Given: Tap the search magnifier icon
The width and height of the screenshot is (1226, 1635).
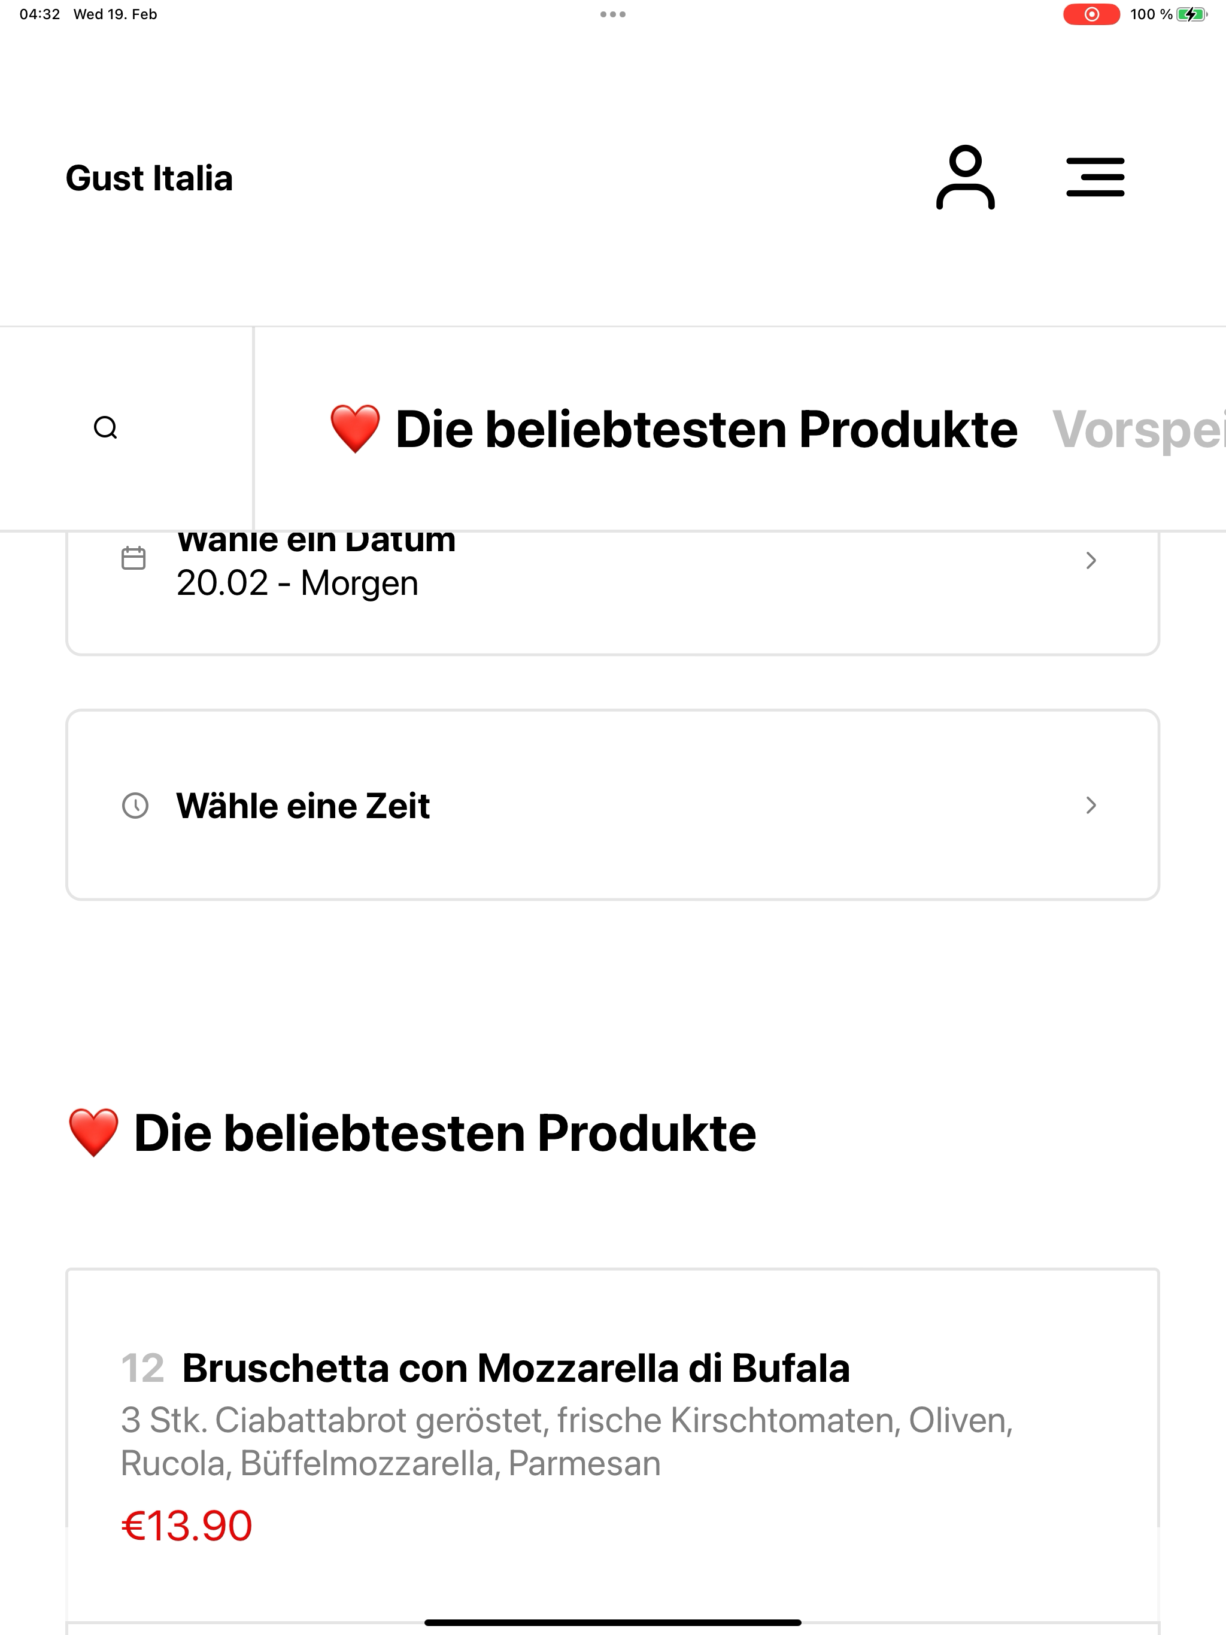Looking at the screenshot, I should click(x=106, y=428).
